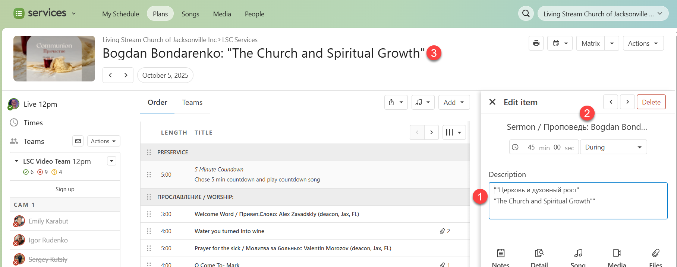Go to the next plan arrow
Image resolution: width=677 pixels, height=267 pixels.
point(126,75)
